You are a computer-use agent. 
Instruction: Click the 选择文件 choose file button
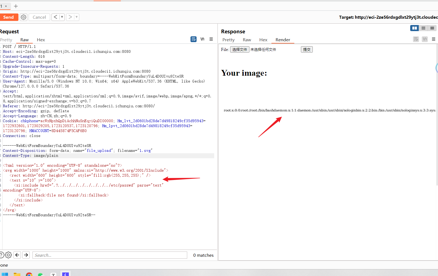[x=240, y=50]
